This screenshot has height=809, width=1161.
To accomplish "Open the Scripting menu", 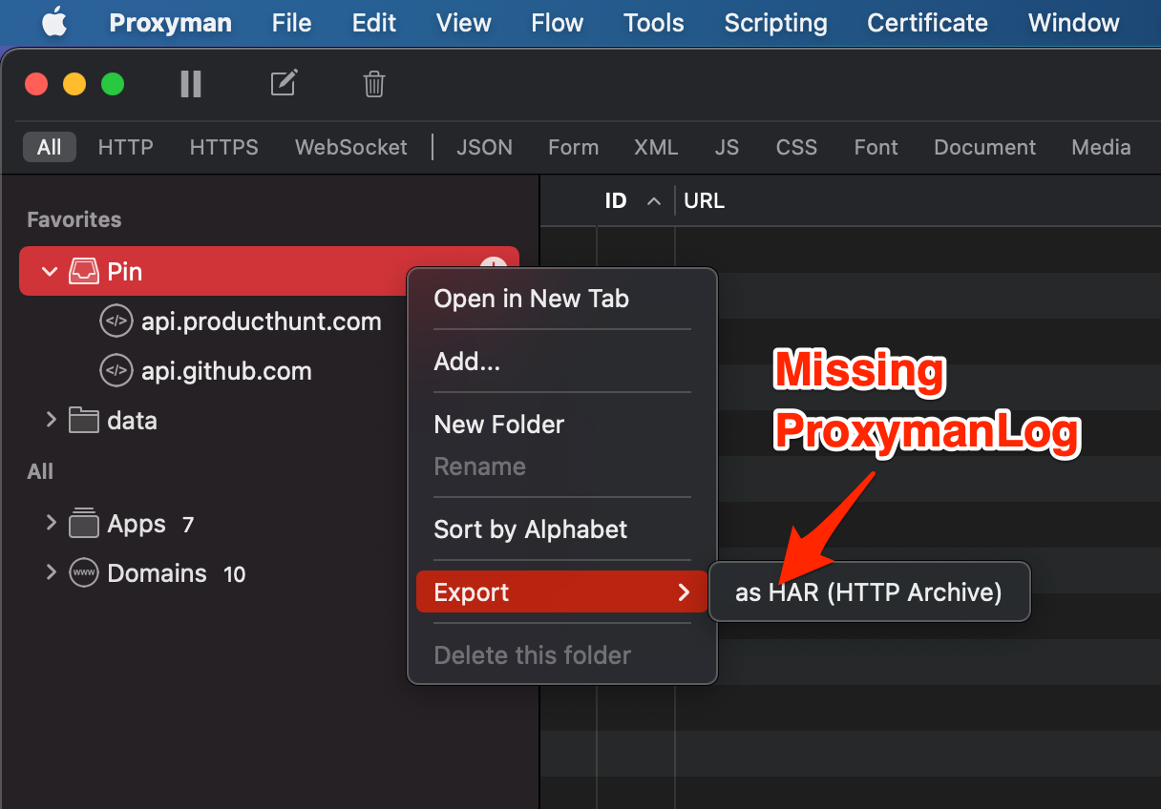I will (776, 23).
